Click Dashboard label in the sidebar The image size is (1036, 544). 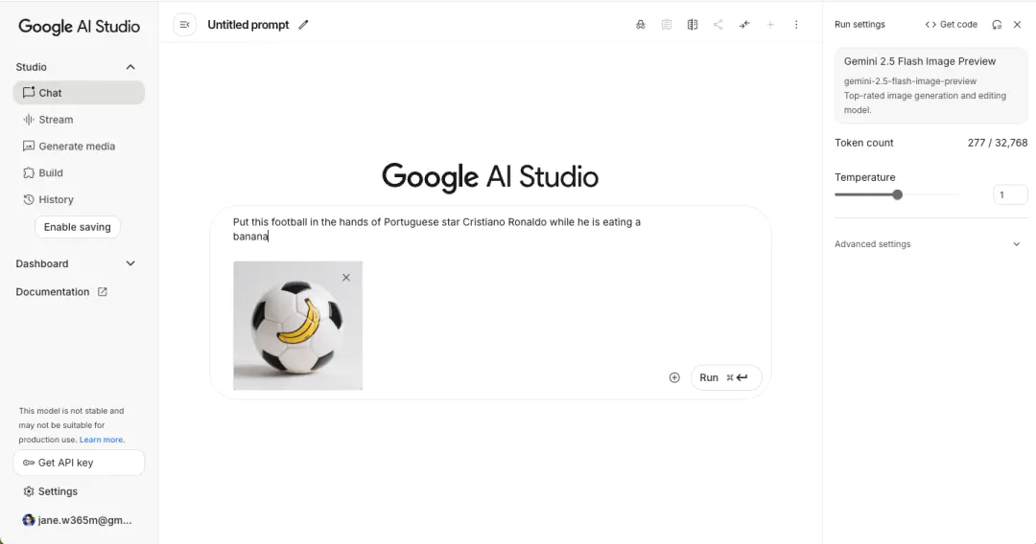click(x=42, y=263)
